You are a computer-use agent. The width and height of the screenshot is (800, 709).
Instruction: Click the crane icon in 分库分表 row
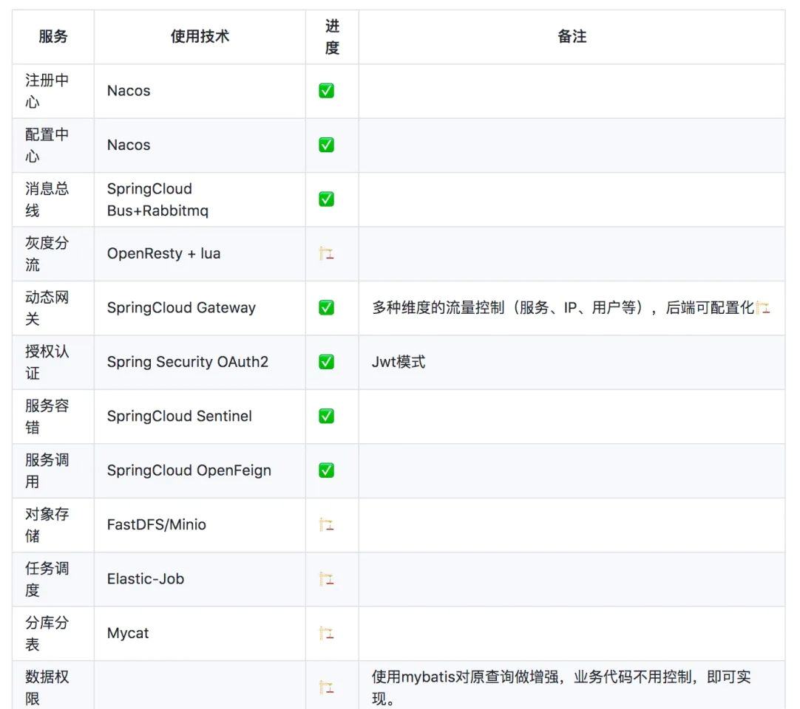point(327,633)
